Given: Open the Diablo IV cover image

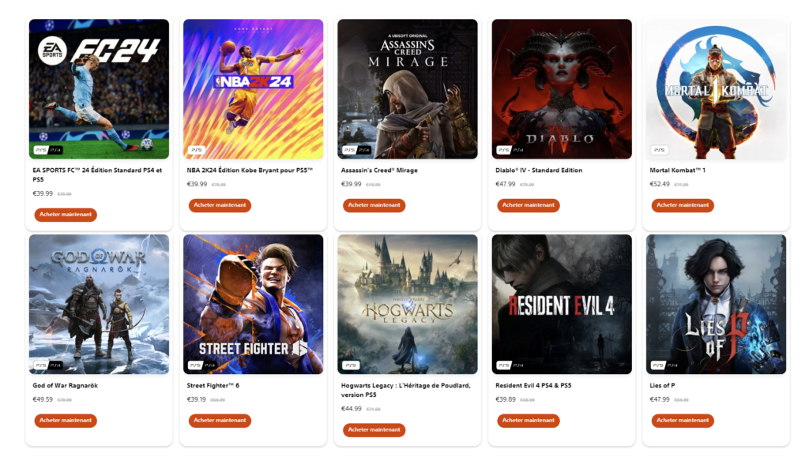Looking at the screenshot, I should (x=562, y=88).
